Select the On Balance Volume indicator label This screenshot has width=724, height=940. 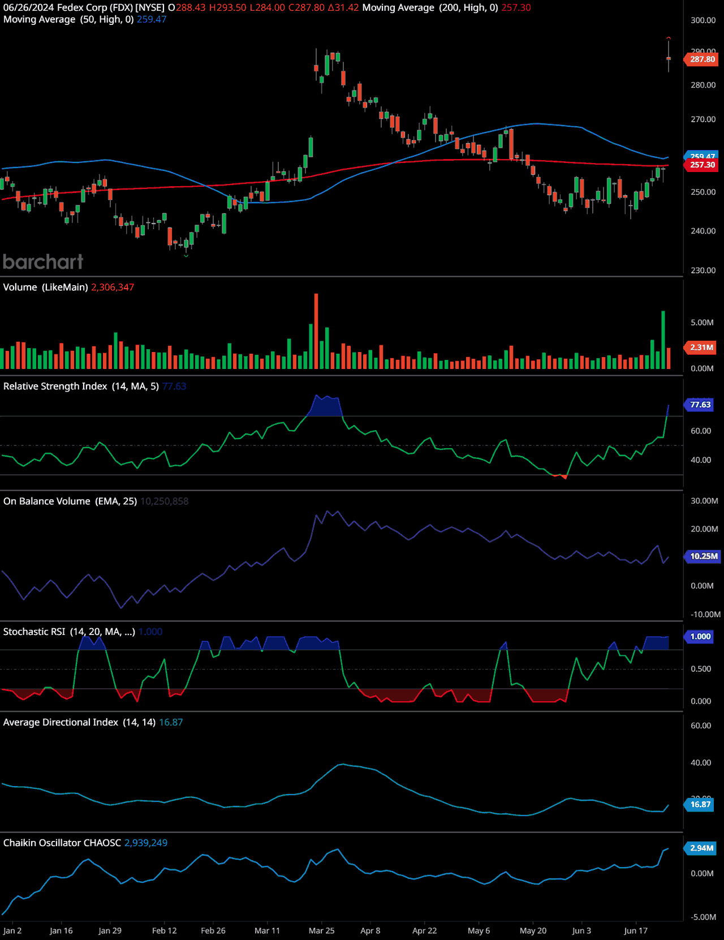(70, 501)
